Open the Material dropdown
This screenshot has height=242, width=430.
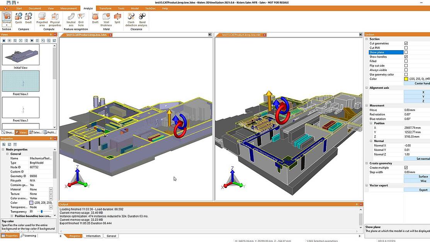[x=51, y=190]
